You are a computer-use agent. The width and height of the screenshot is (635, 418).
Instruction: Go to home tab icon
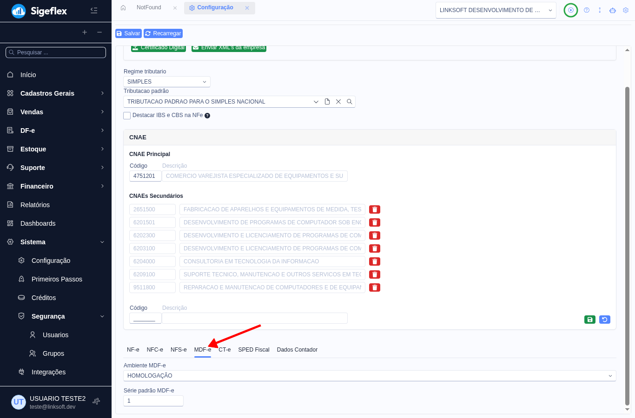(123, 7)
